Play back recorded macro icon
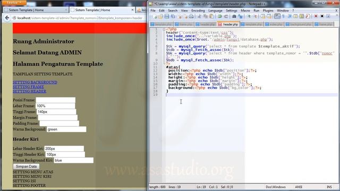This screenshot has width=340, height=191. tap(328, 16)
